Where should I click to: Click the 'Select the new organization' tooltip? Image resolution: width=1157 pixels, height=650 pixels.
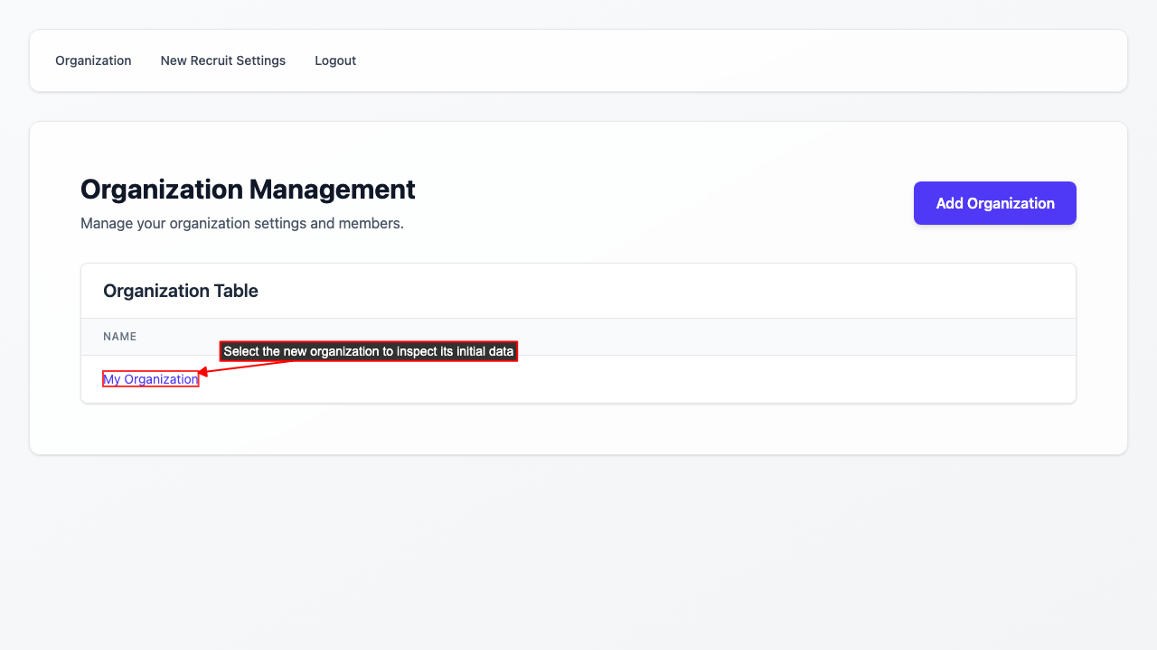click(x=368, y=351)
